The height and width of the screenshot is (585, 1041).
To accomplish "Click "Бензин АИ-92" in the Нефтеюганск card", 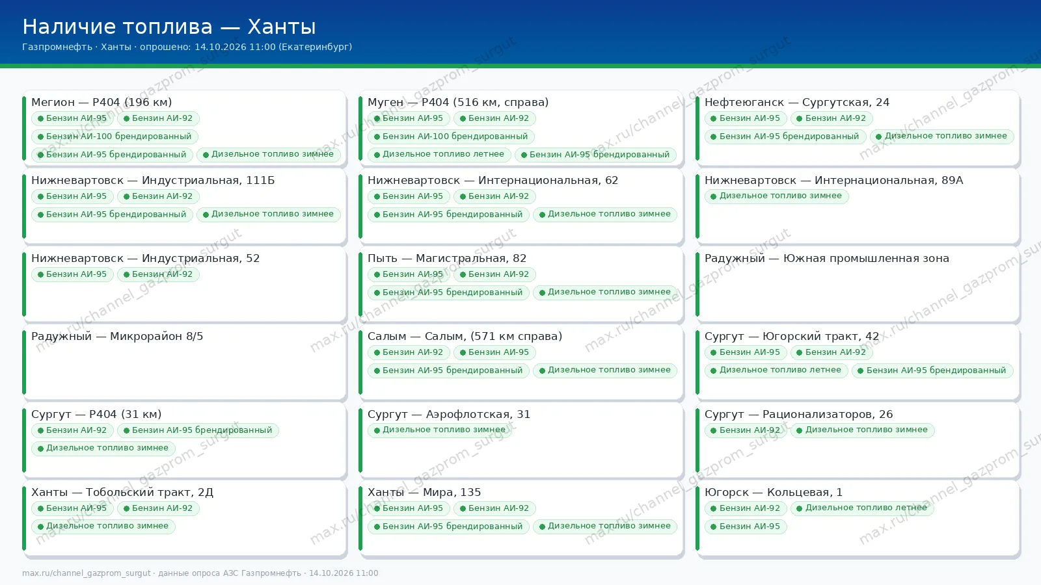I will [x=831, y=118].
